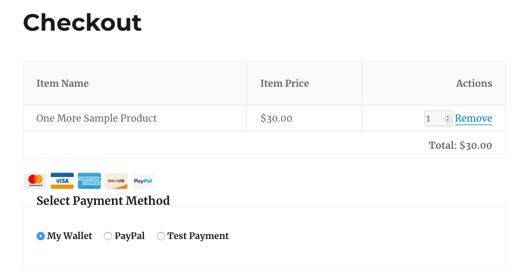Click the Visa card icon

pos(62,181)
